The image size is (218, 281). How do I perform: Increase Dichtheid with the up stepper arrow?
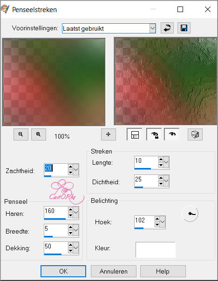[x=161, y=178]
